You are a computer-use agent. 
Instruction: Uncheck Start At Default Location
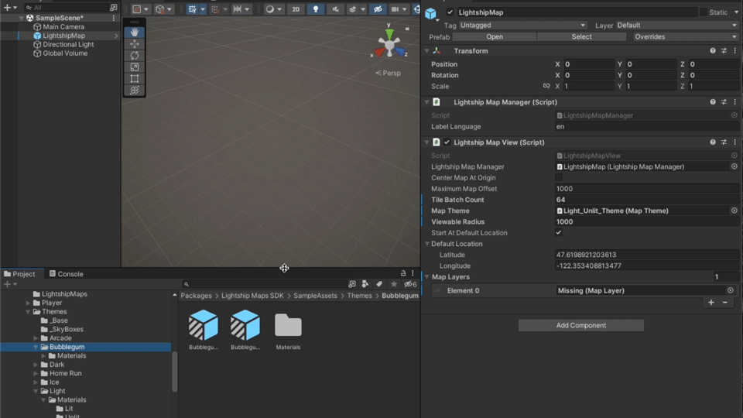(x=559, y=233)
